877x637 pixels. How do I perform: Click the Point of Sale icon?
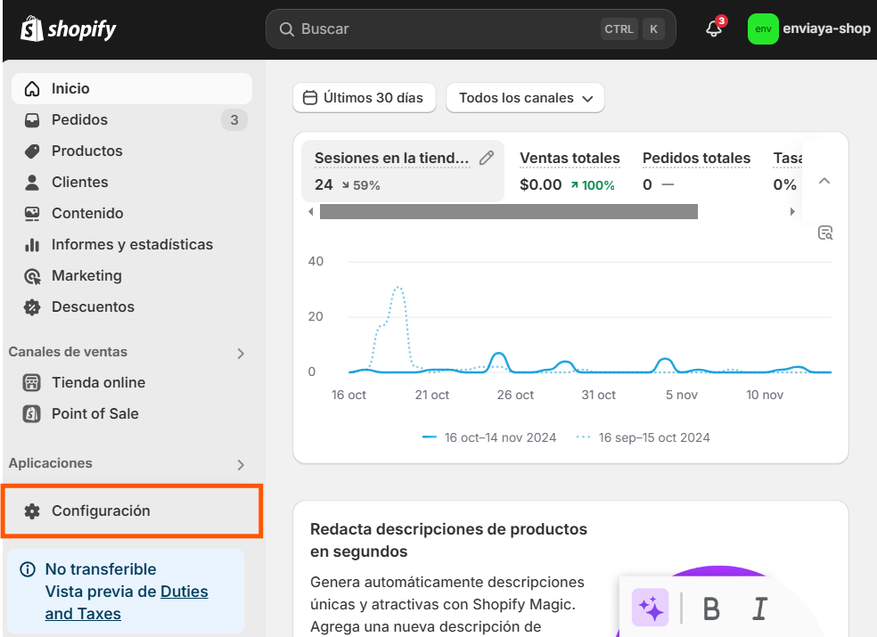point(31,414)
